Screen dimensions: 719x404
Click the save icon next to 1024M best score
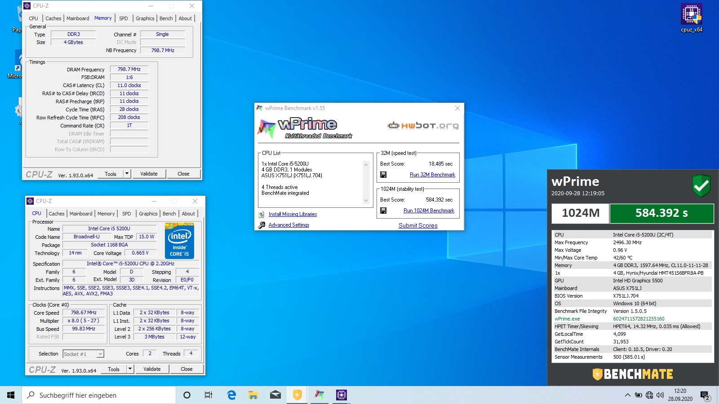(383, 211)
